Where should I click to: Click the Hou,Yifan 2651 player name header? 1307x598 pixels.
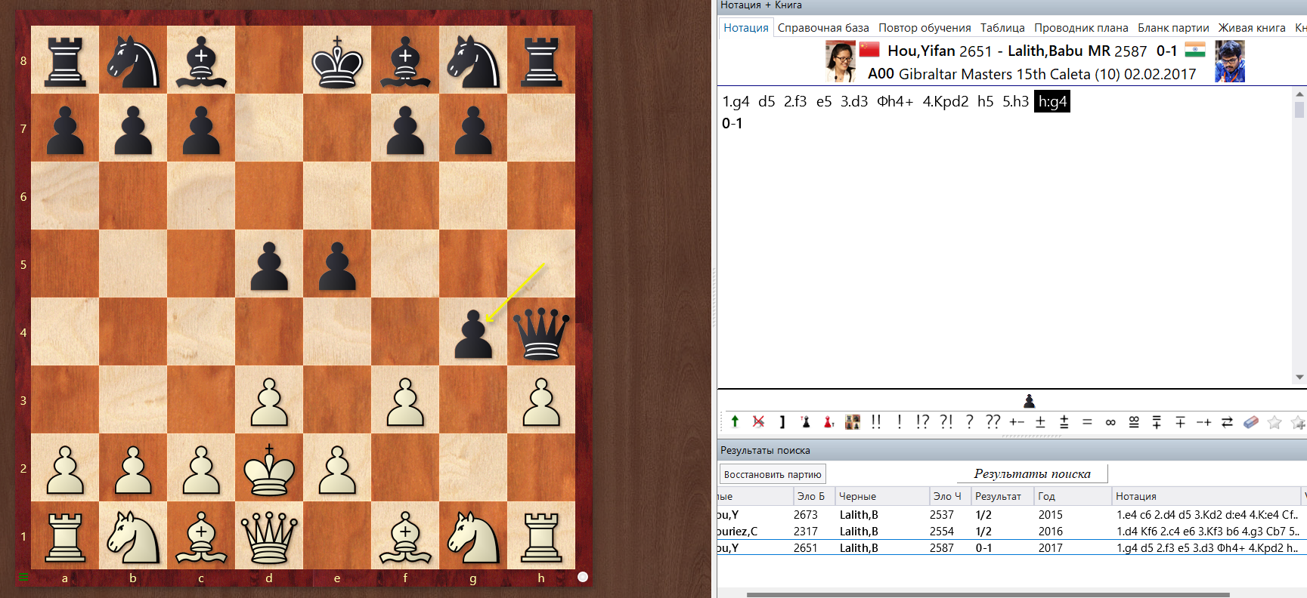[940, 51]
